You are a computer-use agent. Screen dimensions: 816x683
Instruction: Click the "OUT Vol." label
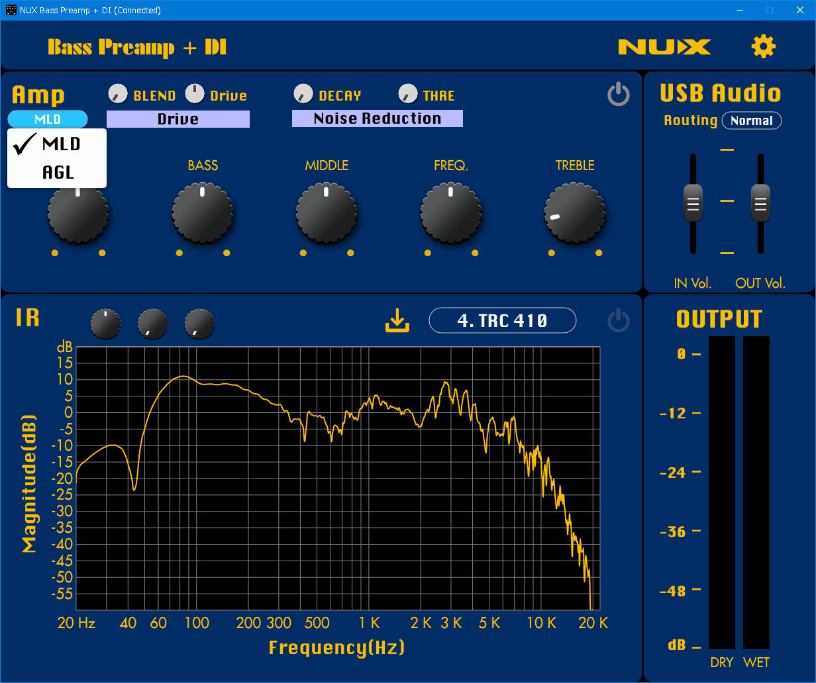tap(760, 283)
